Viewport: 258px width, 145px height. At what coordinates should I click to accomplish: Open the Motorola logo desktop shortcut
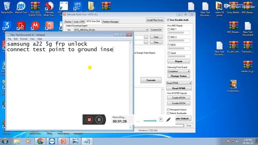35,26
